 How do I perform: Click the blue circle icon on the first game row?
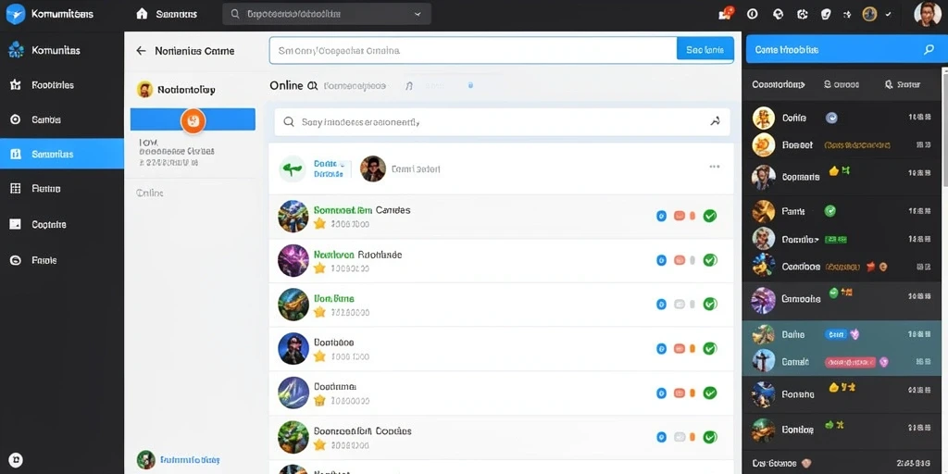pyautogui.click(x=661, y=216)
